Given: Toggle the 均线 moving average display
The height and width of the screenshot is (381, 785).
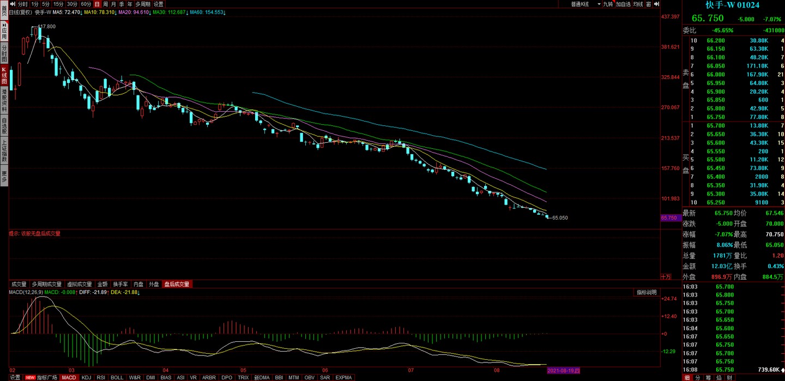Looking at the screenshot, I should (x=638, y=4).
